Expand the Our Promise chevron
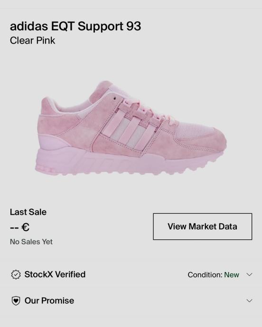 click(x=249, y=301)
